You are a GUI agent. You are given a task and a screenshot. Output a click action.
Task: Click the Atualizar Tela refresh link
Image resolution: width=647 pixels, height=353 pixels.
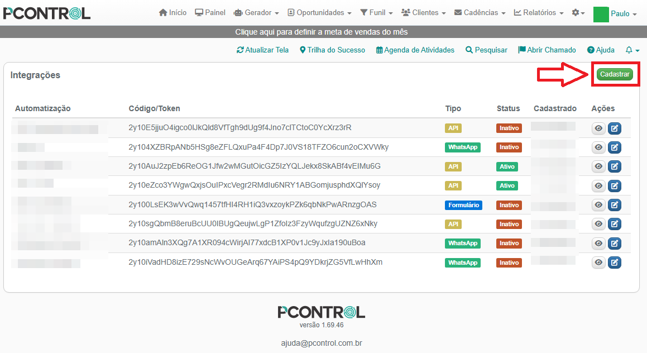[262, 50]
